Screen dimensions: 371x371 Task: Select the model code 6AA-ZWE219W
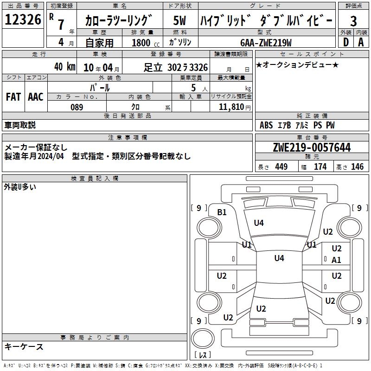pos(266,43)
